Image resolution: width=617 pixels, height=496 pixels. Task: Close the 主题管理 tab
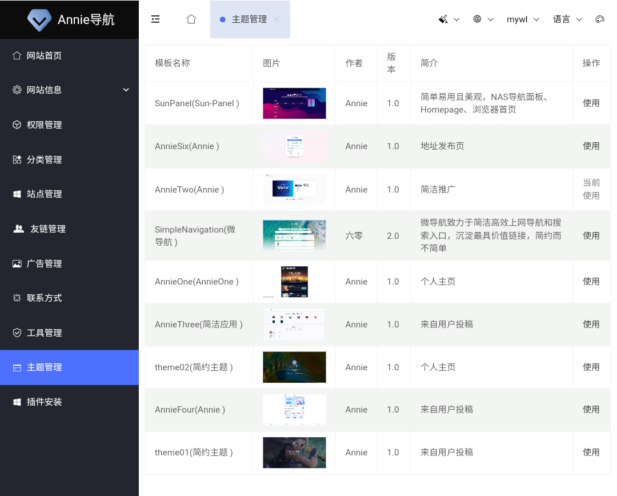click(277, 19)
